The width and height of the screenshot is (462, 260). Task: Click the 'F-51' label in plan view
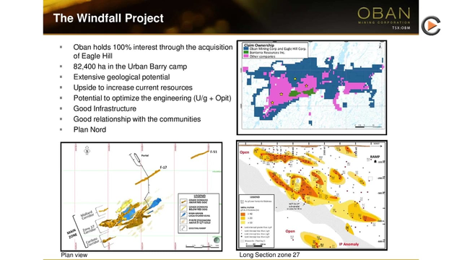[214, 152]
